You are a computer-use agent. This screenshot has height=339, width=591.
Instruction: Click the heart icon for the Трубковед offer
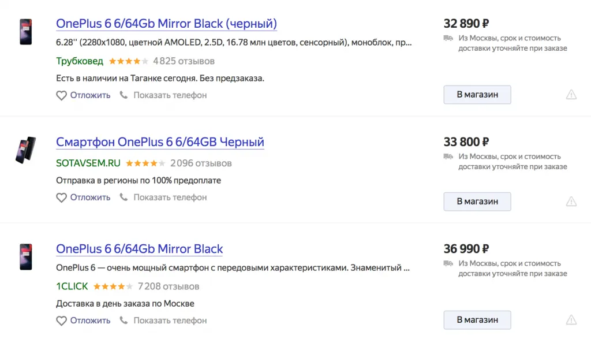click(x=62, y=95)
